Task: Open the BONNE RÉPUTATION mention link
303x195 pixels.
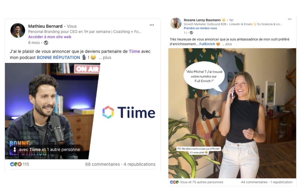Action: click(x=58, y=57)
